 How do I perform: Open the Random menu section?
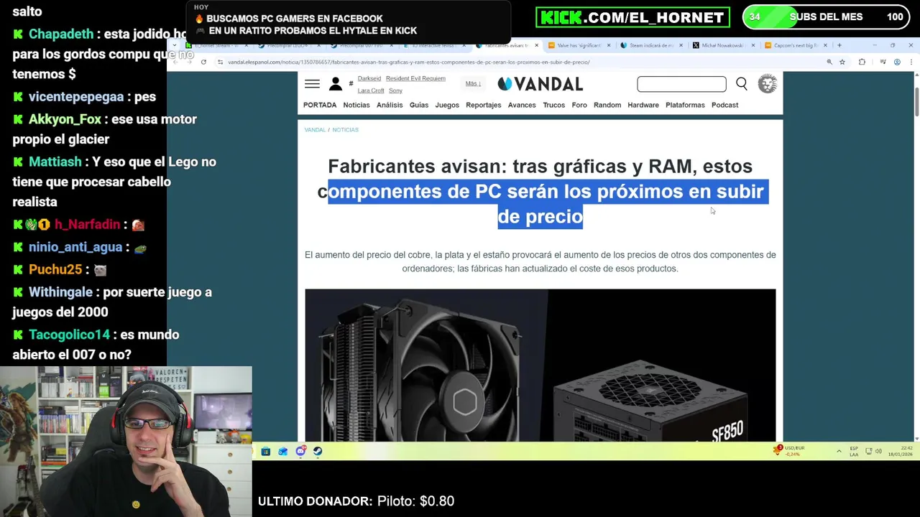click(607, 105)
